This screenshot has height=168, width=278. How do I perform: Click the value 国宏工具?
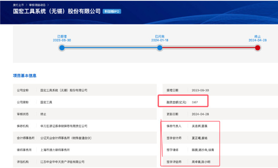[x=46, y=102]
